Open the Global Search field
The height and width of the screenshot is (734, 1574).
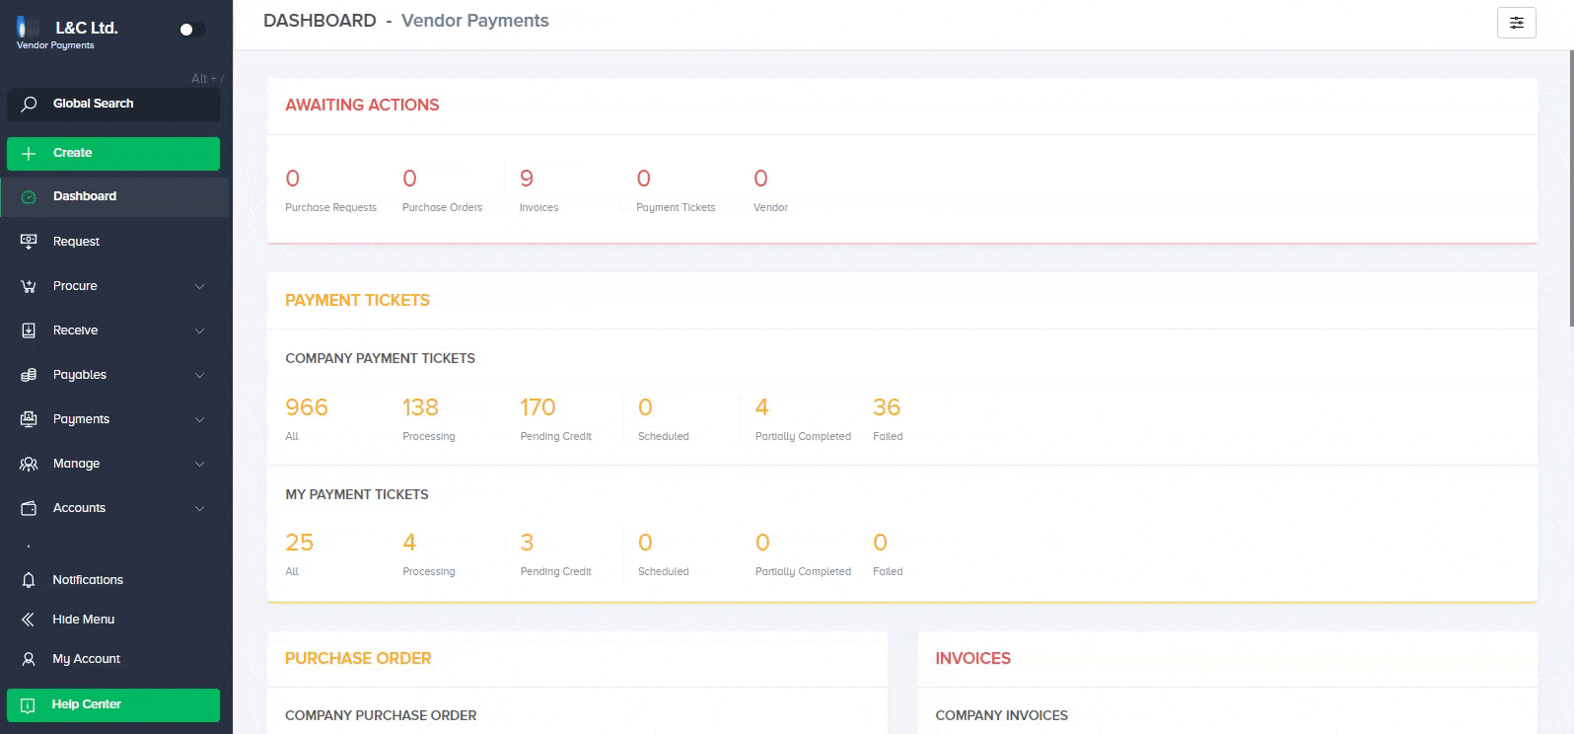pos(113,104)
